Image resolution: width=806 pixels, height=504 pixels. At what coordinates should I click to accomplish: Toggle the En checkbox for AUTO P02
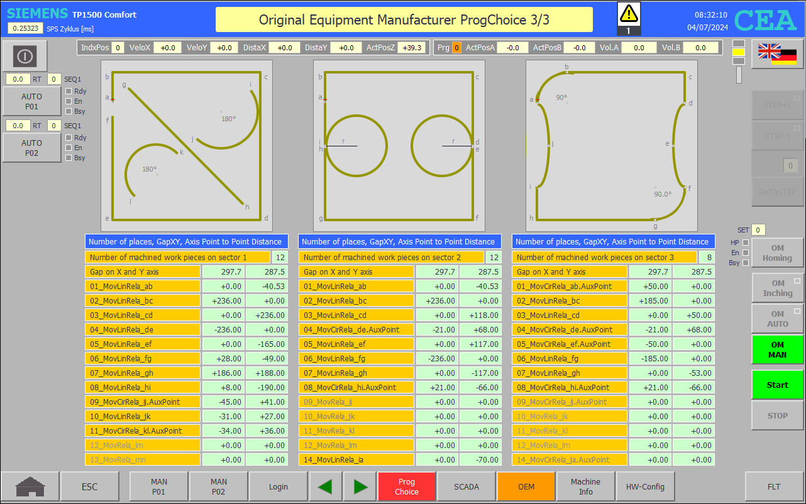[69, 148]
